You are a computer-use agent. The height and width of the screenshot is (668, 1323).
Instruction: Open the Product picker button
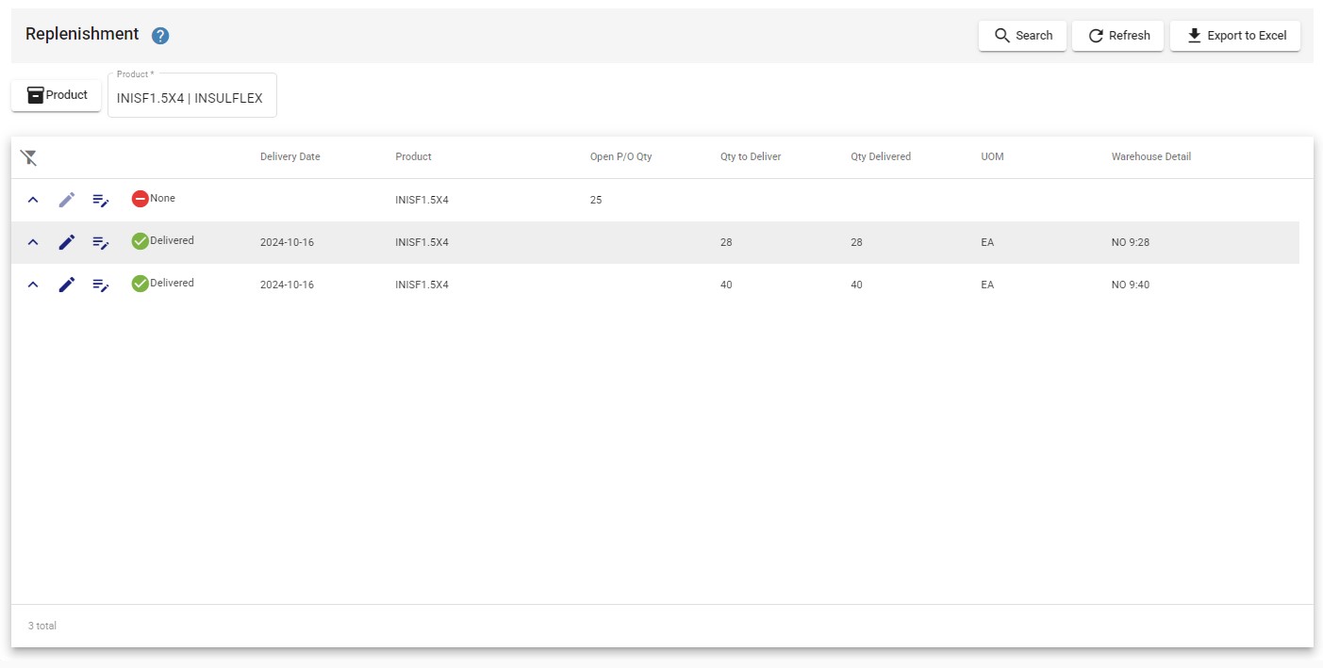(x=57, y=95)
